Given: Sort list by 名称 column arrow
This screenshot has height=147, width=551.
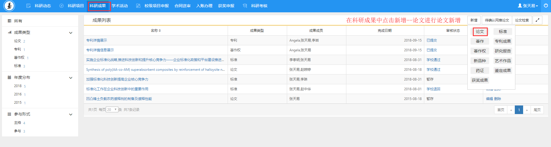Looking at the screenshot, I should [x=160, y=31].
